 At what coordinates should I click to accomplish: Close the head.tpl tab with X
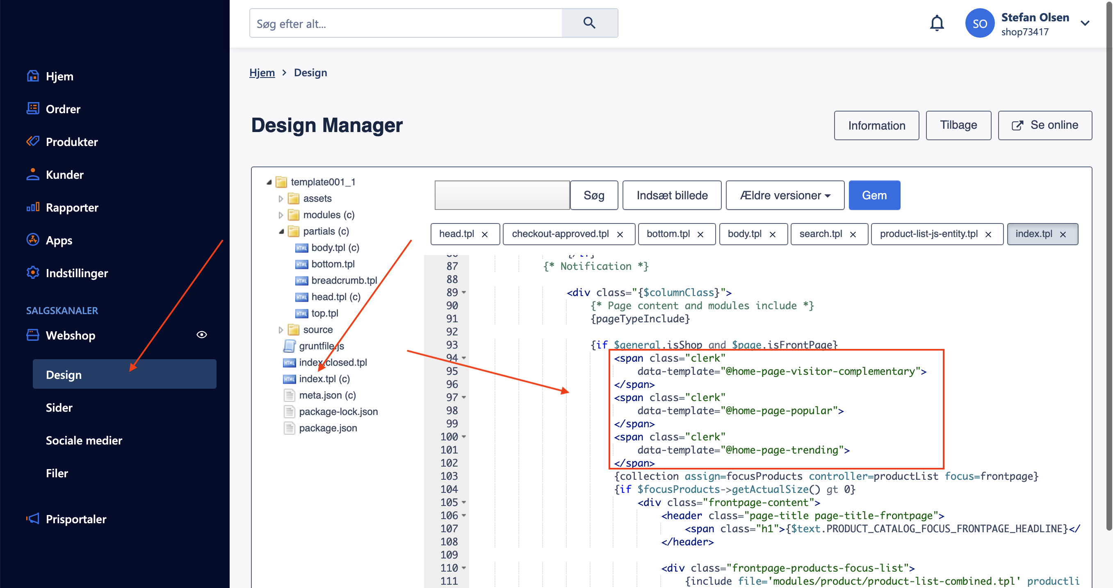(x=485, y=234)
